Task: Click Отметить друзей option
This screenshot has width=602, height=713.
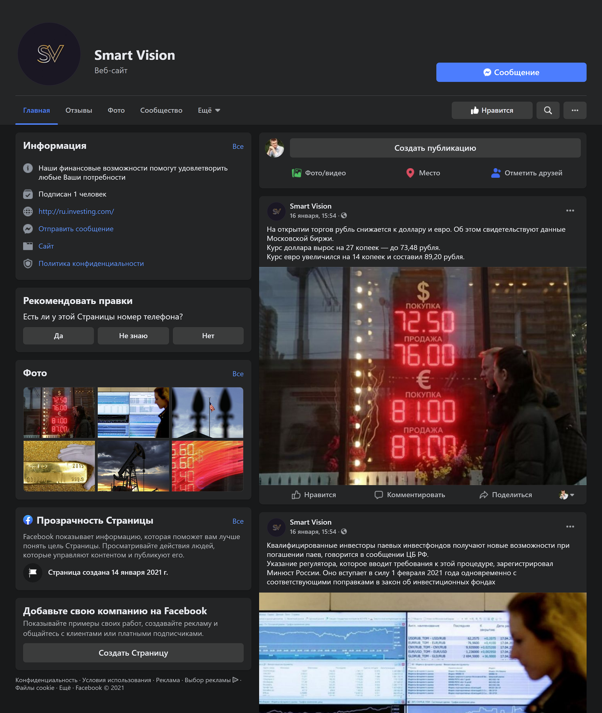Action: 526,173
